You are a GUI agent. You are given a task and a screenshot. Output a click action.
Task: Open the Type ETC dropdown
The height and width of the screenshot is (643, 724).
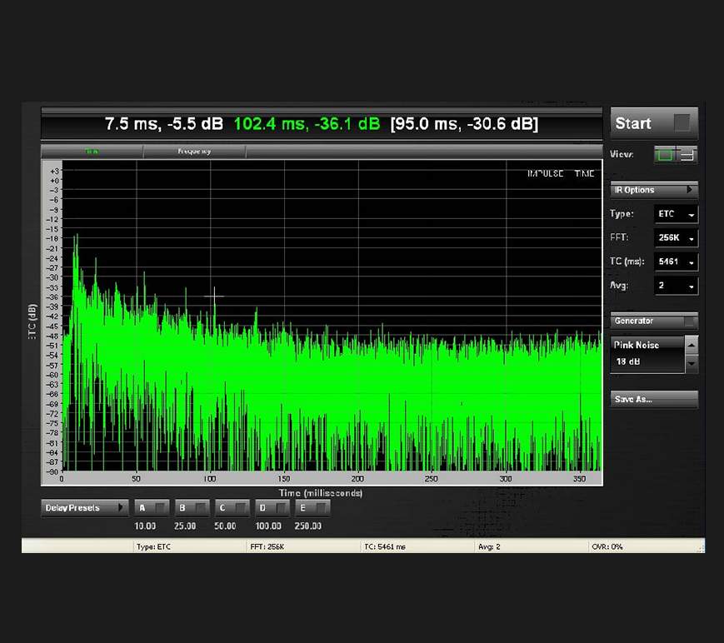coord(676,214)
